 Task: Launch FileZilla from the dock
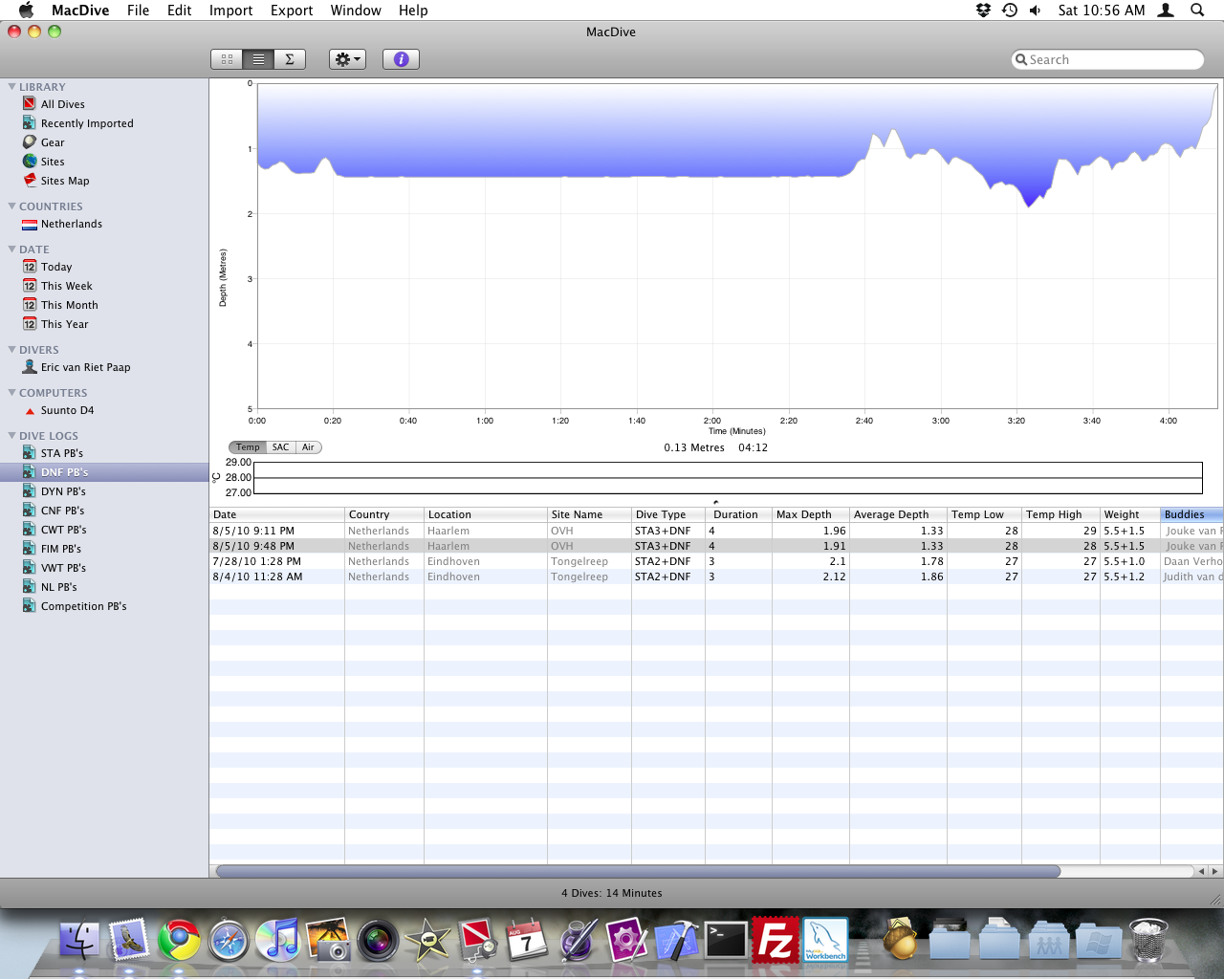775,941
